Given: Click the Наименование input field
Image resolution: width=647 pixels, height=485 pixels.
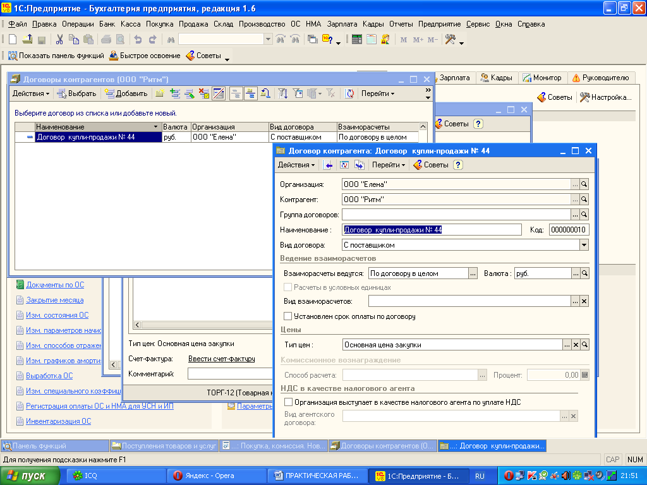Looking at the screenshot, I should click(x=432, y=230).
